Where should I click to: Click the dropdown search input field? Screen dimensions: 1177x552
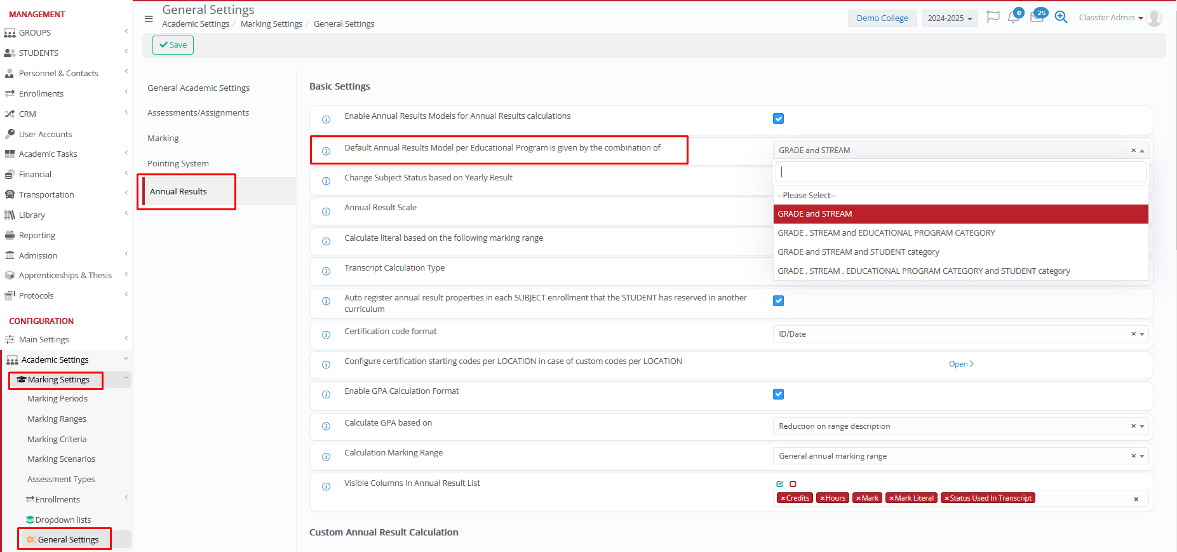point(960,172)
